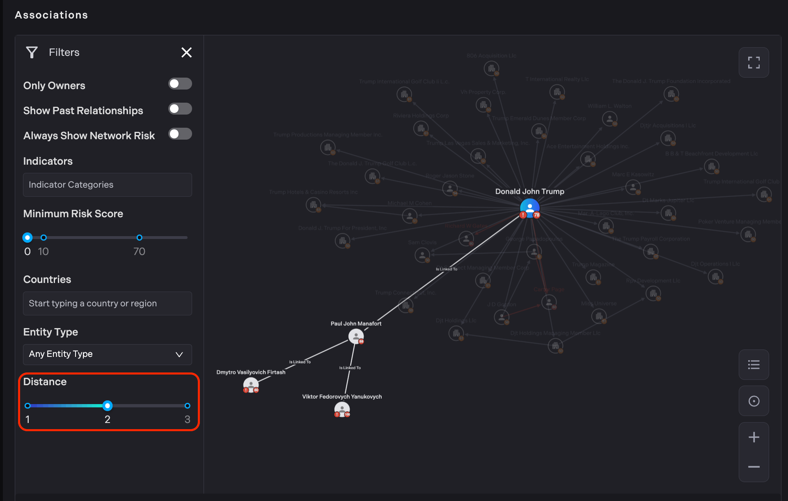Close the Filters panel
Screen dimensions: 788x501
186,52
